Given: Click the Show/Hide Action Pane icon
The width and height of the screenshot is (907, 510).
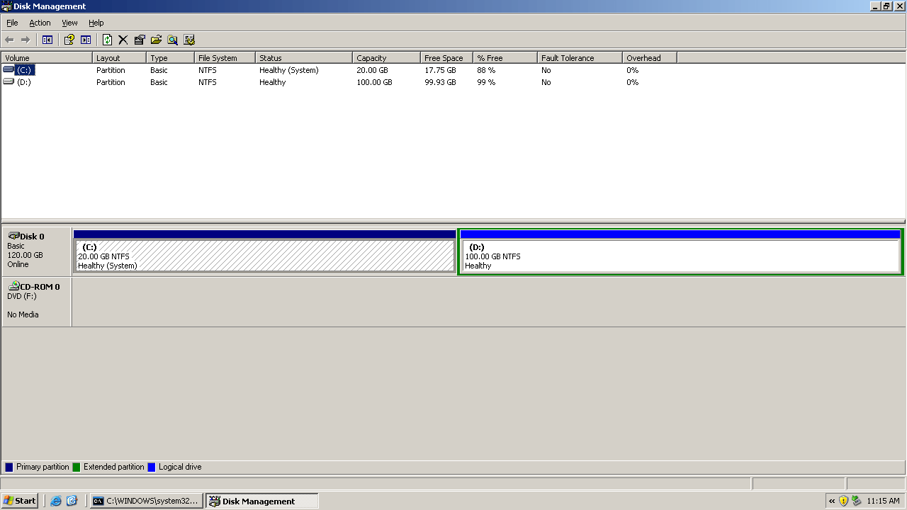Looking at the screenshot, I should point(86,40).
